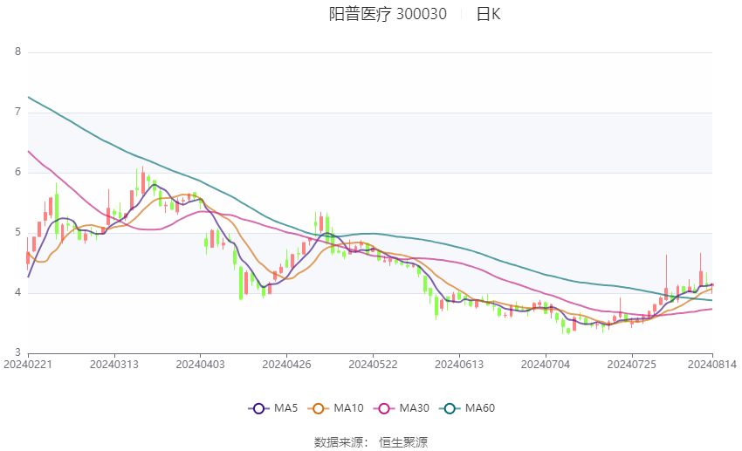Screen dimensions: 742x451
Task: Click the 20240426 date axis label
Action: pyautogui.click(x=287, y=365)
